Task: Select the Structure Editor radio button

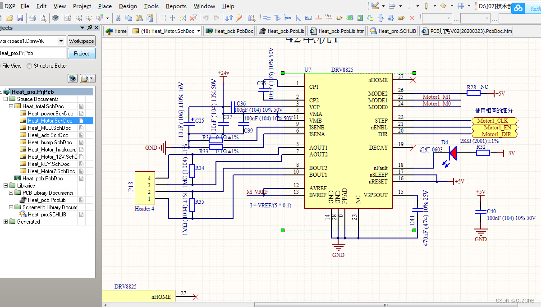Action: tap(29, 66)
